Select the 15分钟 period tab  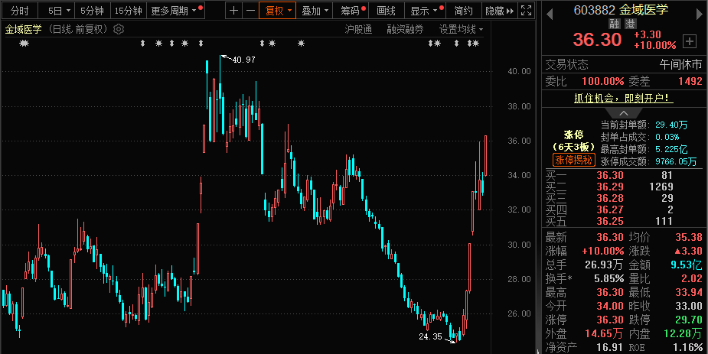[128, 11]
